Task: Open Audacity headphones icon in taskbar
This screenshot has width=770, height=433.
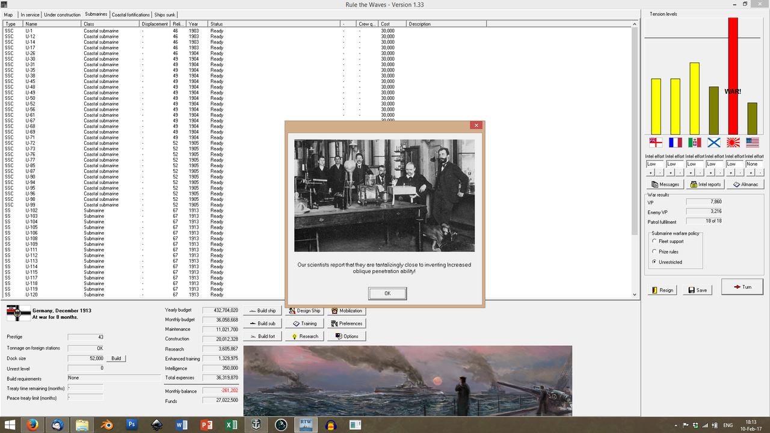Action: click(330, 425)
